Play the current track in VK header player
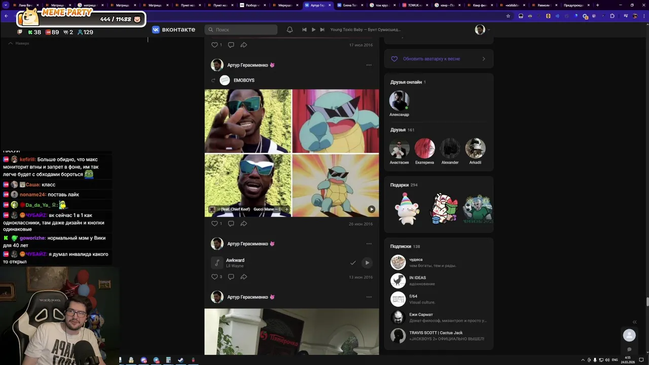 tap(313, 29)
